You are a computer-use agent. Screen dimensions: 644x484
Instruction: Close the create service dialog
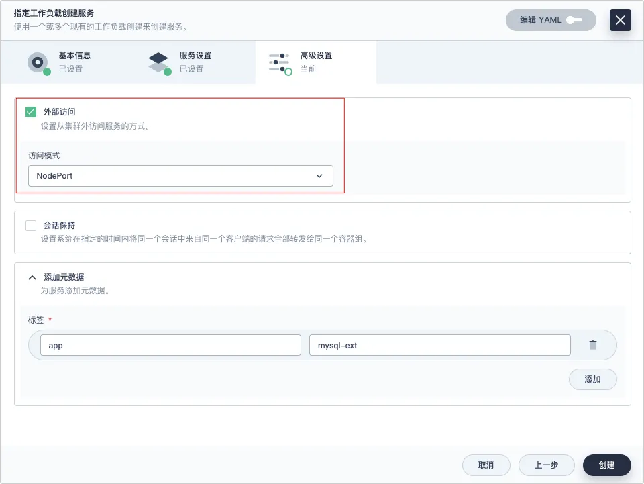tap(620, 20)
